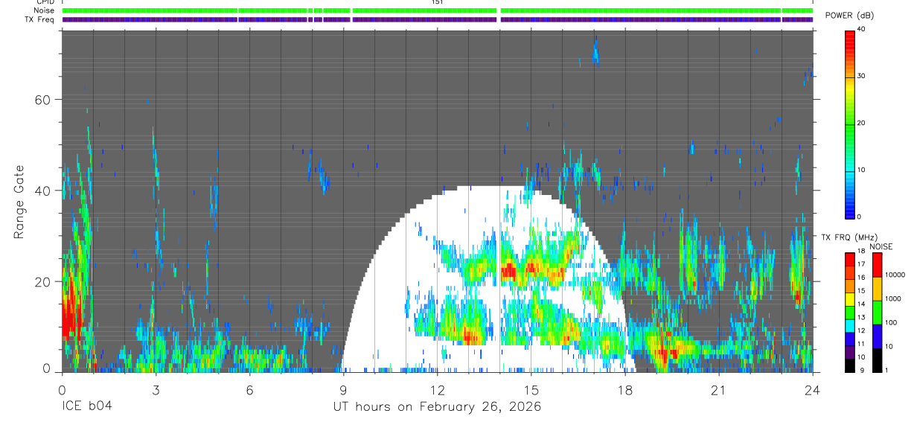Pick the black 9-10 MHz swatch in TX FRQ legend
The image size is (914, 422).
click(x=849, y=364)
